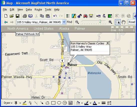Print the current map
The height and width of the screenshot is (107, 137).
click(25, 16)
